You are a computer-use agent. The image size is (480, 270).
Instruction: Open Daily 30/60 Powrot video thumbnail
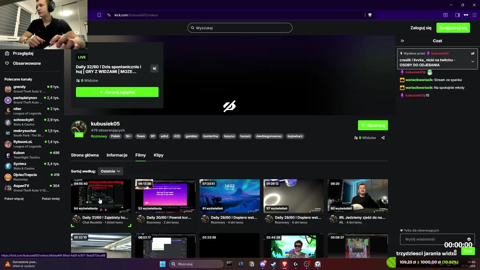pyautogui.click(x=165, y=196)
